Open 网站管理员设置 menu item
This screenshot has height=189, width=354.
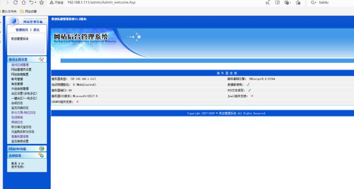(x=21, y=70)
